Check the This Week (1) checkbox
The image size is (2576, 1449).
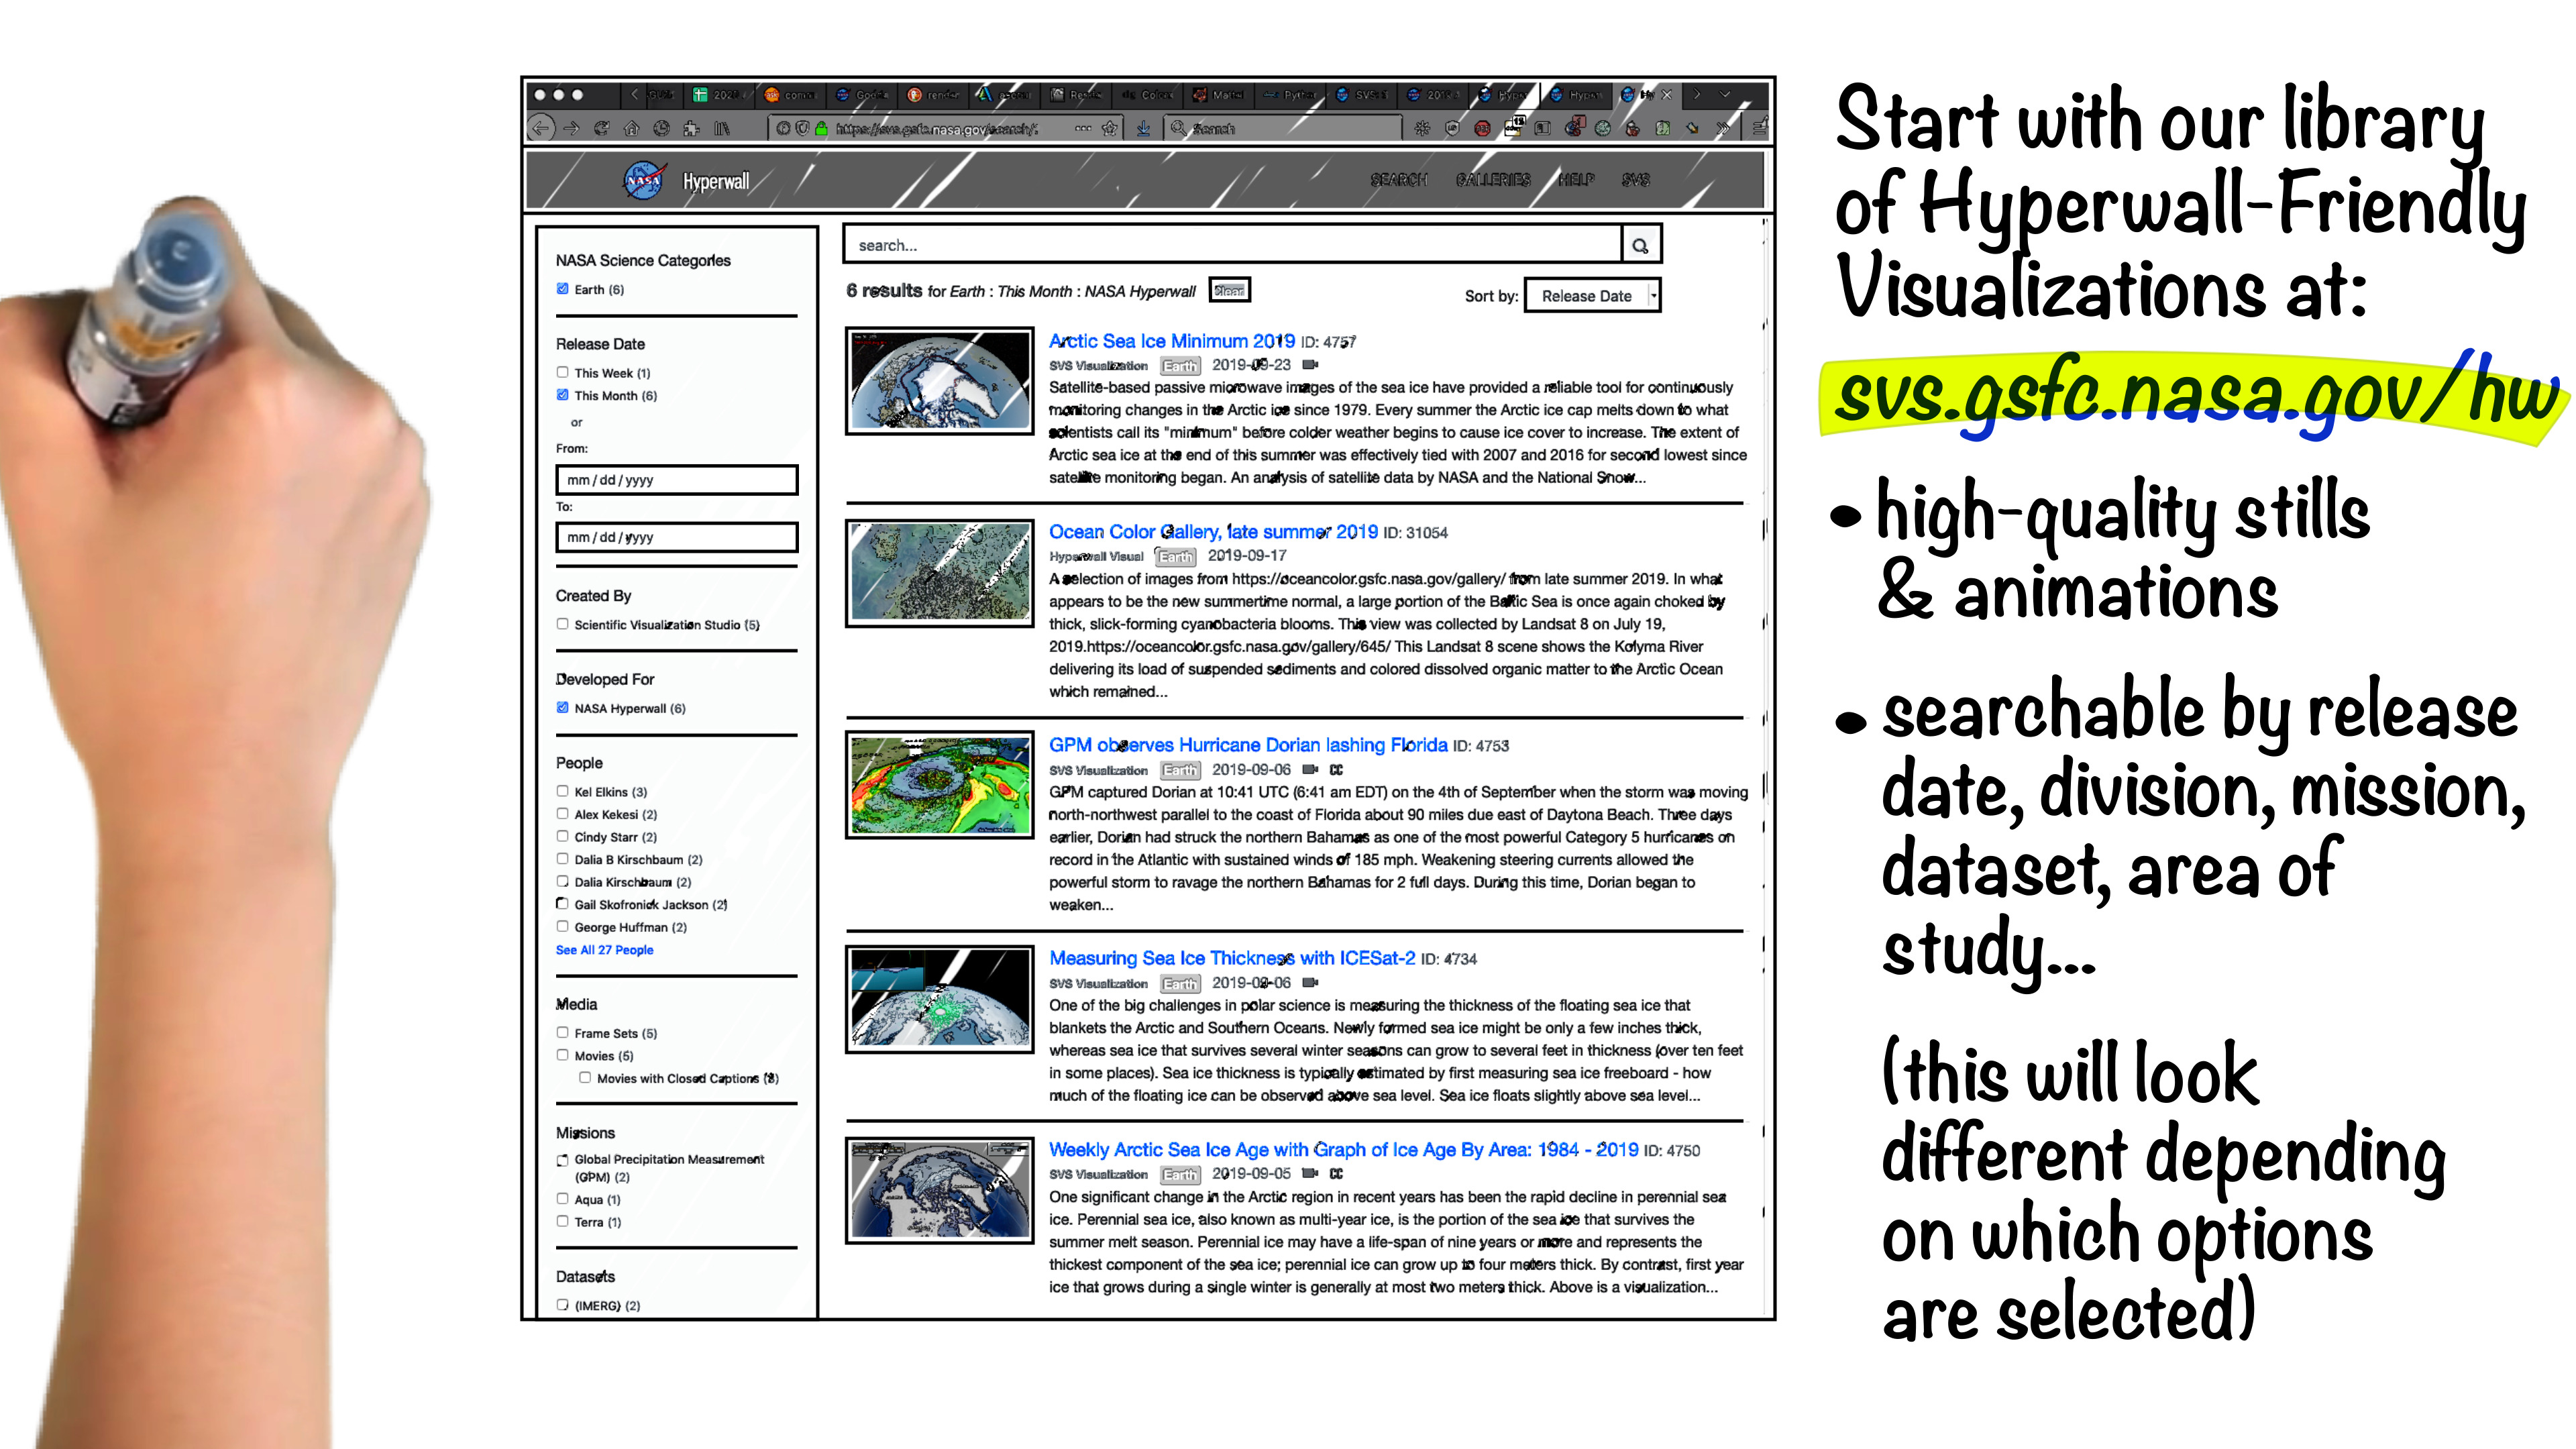tap(562, 372)
